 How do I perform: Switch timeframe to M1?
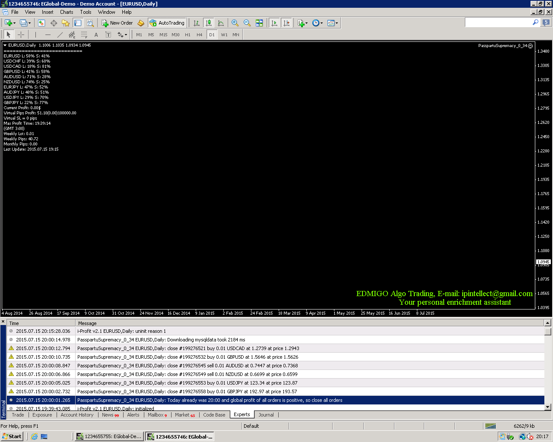(x=139, y=35)
